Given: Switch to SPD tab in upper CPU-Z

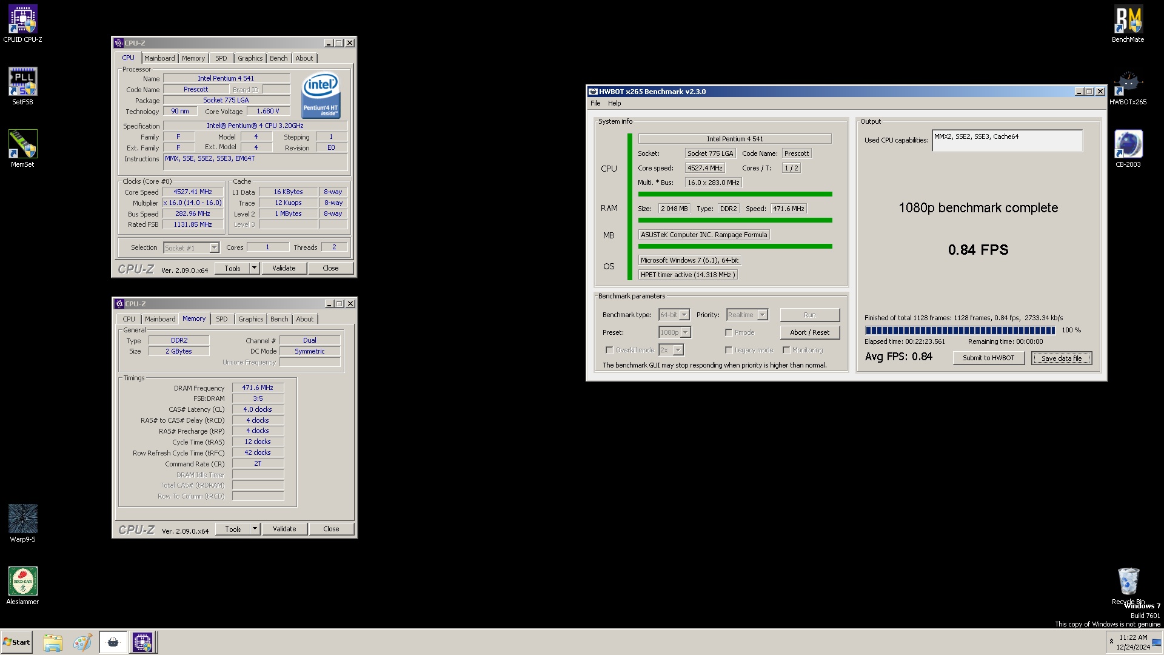Looking at the screenshot, I should 221,58.
